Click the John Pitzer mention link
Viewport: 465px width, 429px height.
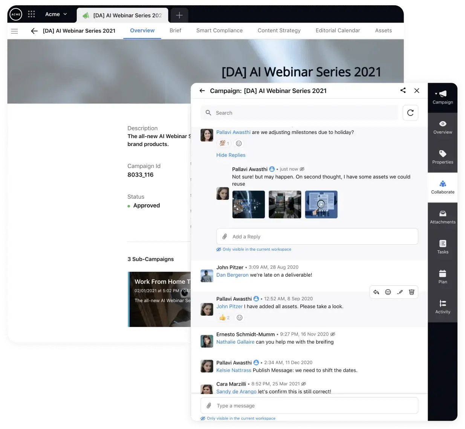tap(229, 306)
